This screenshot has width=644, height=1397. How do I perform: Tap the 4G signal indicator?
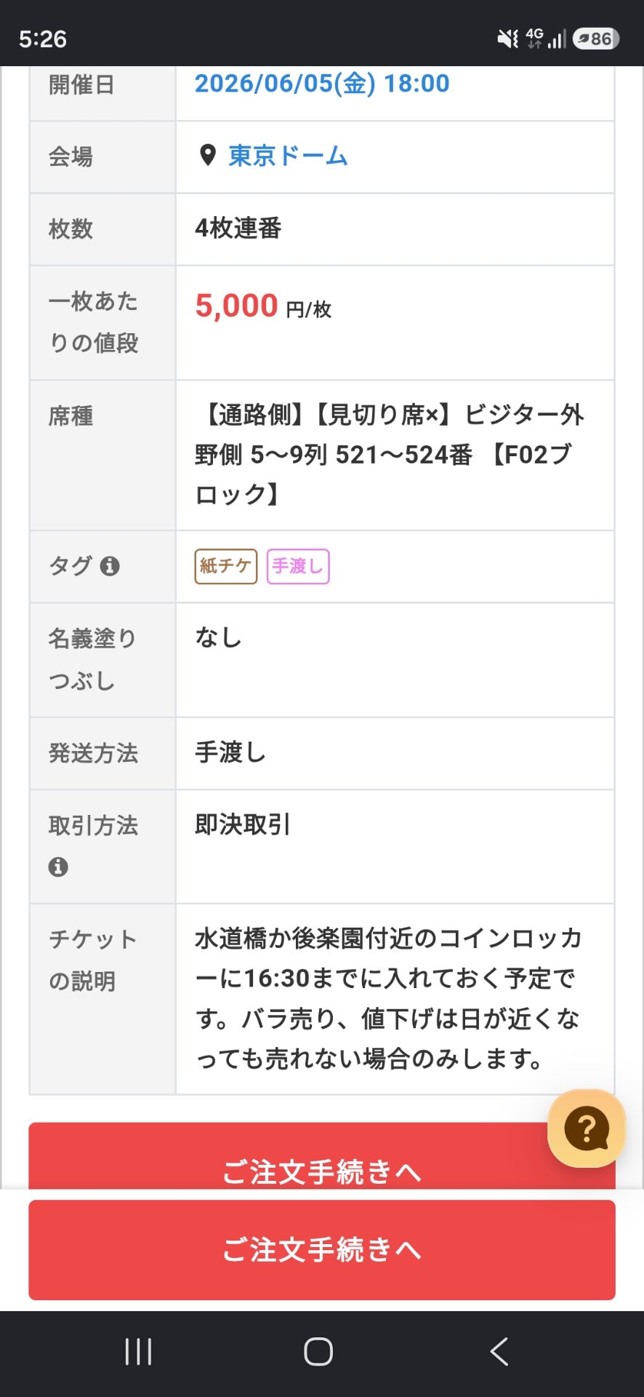coord(546,39)
